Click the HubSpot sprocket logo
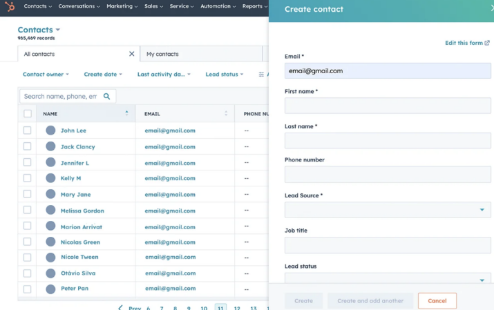This screenshot has width=494, height=310. (x=10, y=7)
